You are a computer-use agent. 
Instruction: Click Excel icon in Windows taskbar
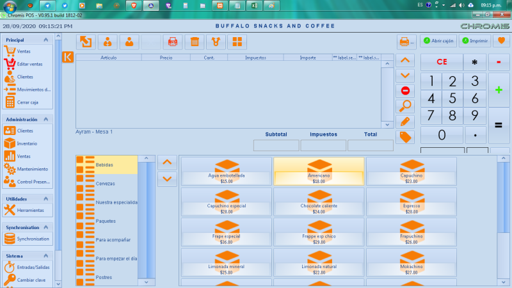(254, 6)
